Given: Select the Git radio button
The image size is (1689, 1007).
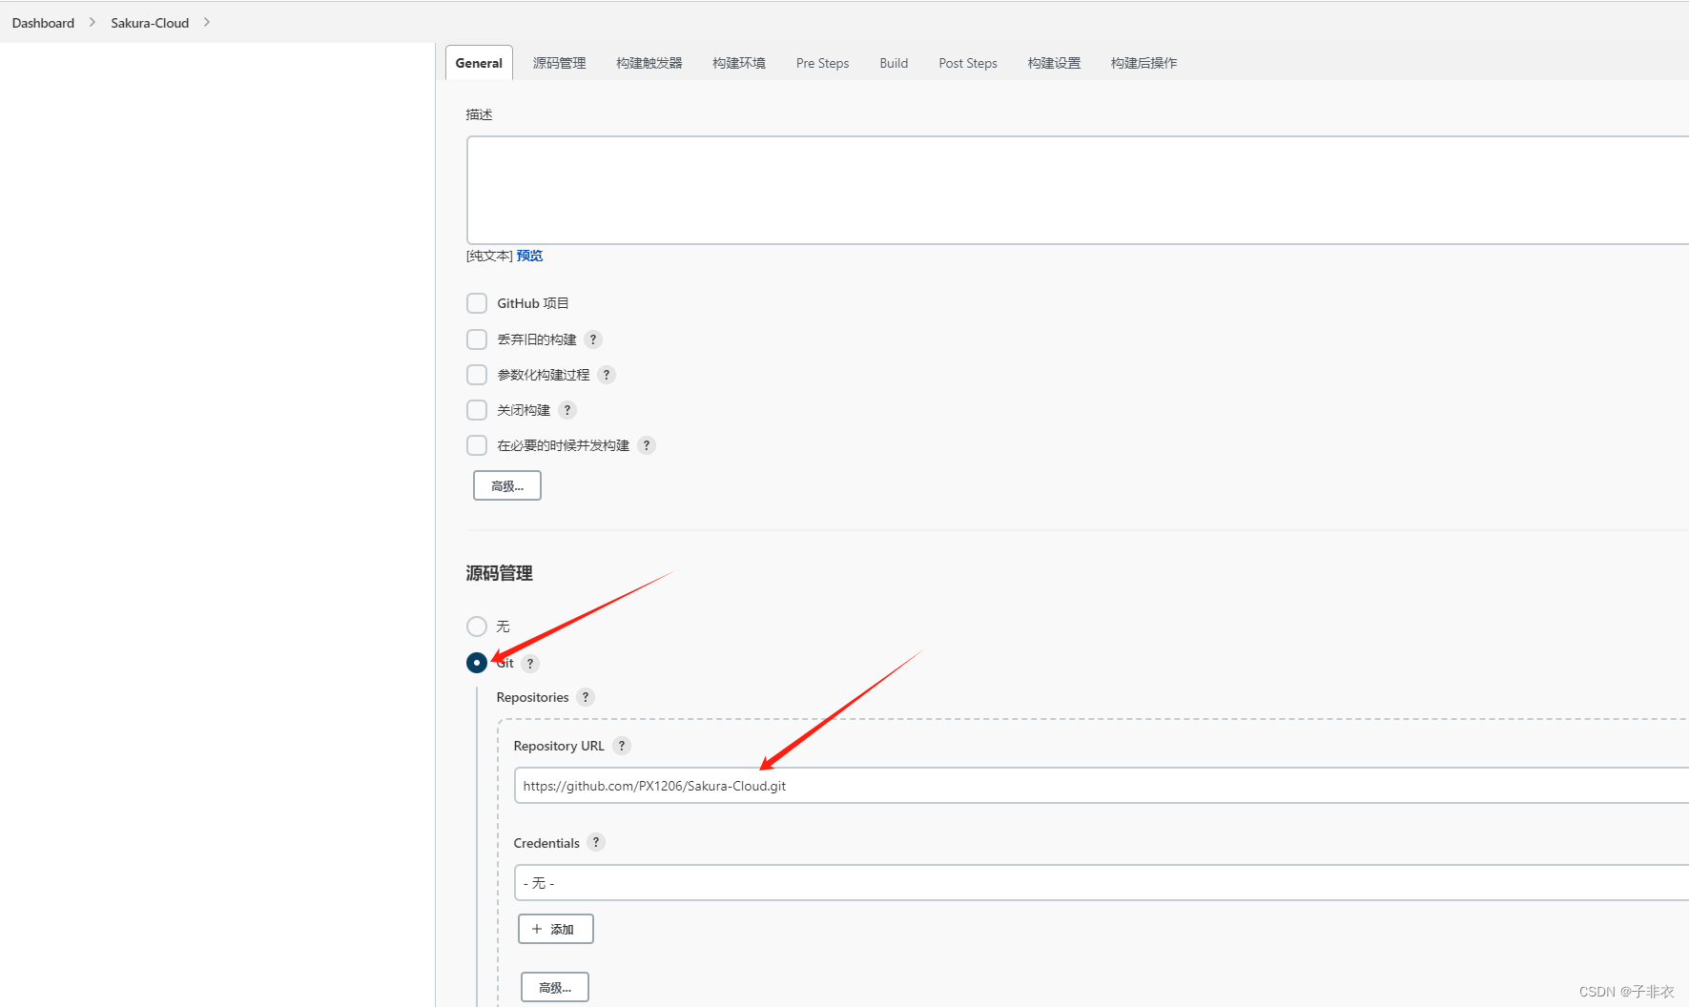Looking at the screenshot, I should [477, 663].
